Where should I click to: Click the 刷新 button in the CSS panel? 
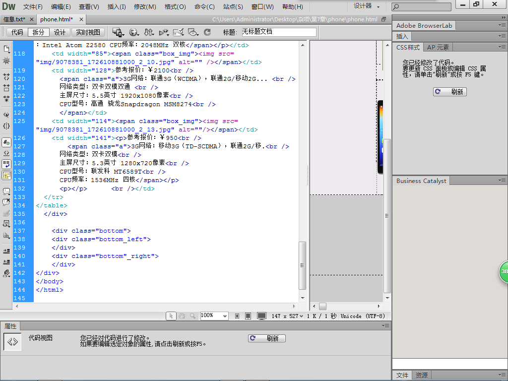pos(449,92)
